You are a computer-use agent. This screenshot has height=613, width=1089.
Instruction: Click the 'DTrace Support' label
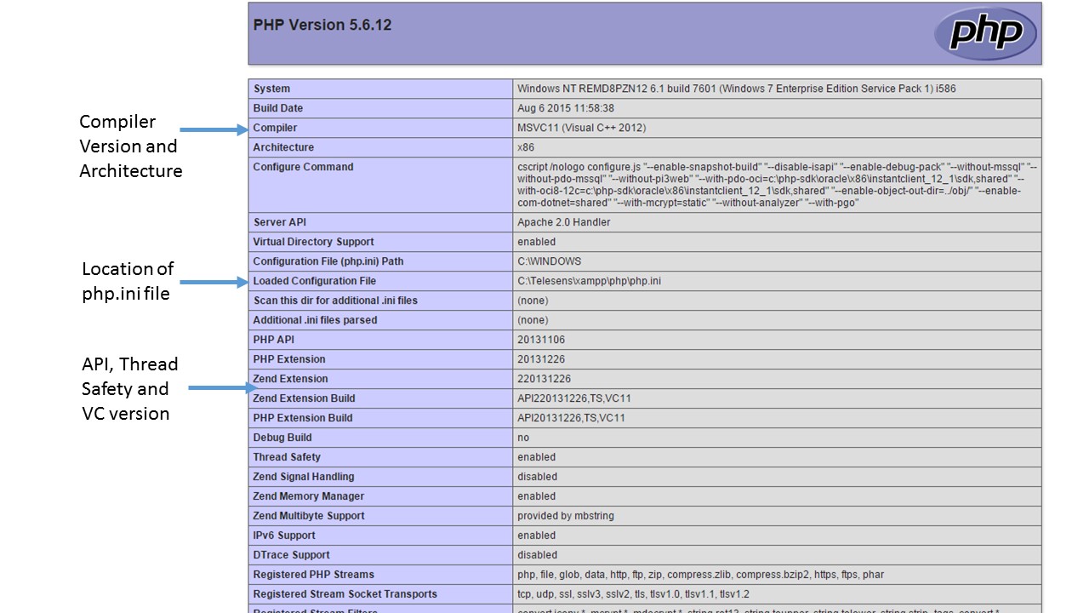pyautogui.click(x=291, y=555)
